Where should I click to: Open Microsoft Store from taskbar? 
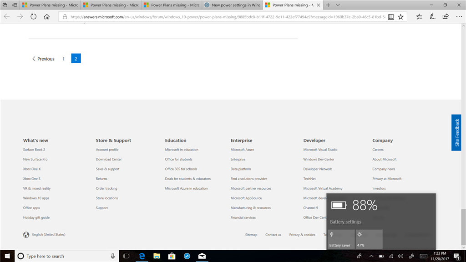(172, 256)
